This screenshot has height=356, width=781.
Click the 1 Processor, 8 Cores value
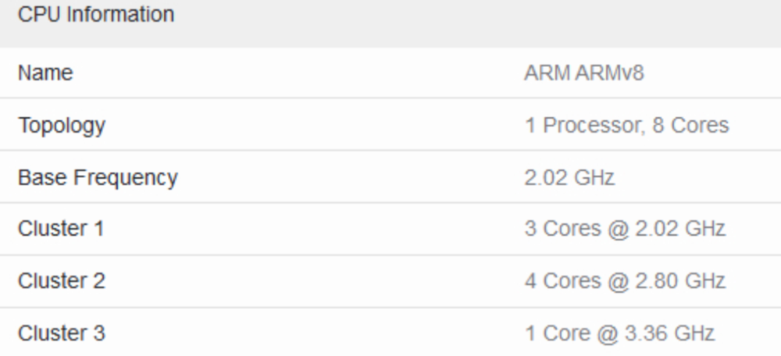tap(626, 126)
